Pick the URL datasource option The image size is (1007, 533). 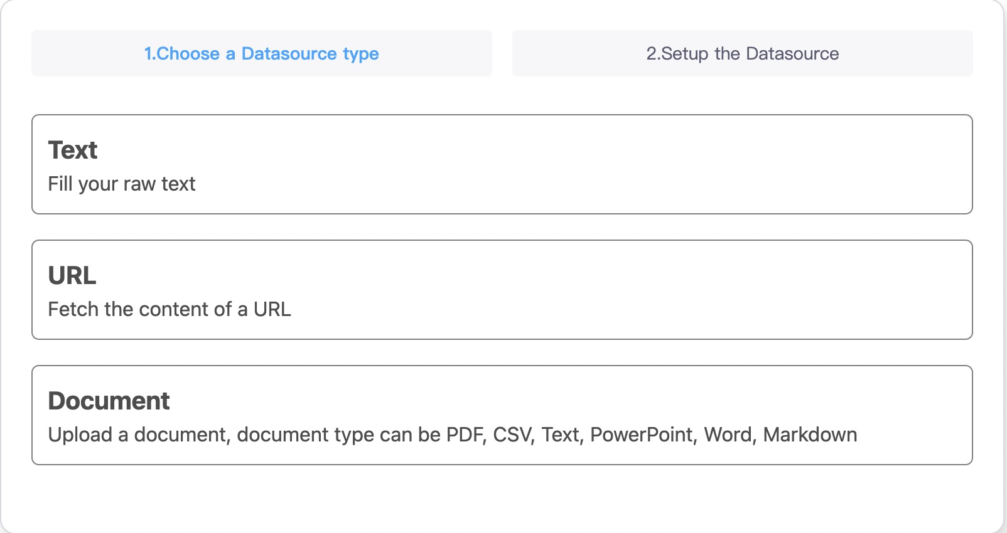point(502,290)
